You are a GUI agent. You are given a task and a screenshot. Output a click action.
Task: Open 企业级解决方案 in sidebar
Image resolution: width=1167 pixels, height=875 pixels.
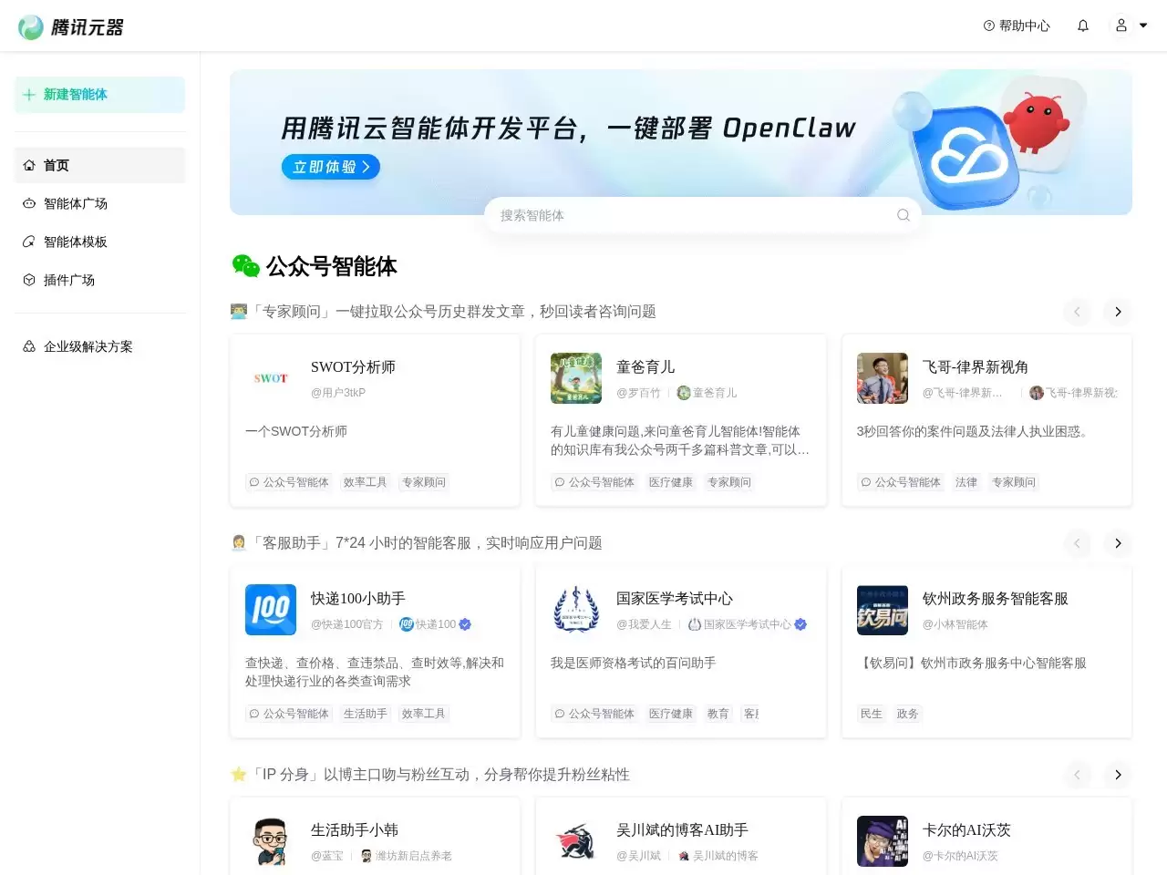tap(99, 346)
